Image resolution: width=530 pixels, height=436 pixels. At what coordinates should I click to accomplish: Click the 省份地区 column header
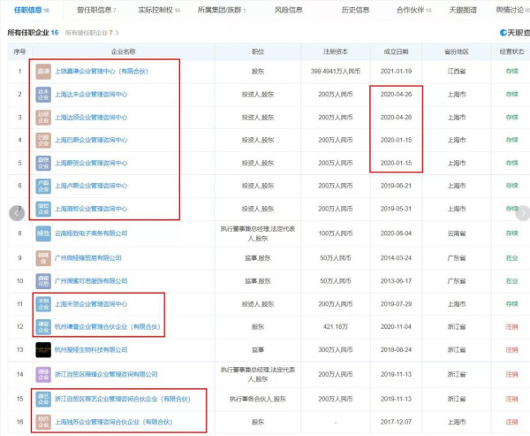pos(457,52)
